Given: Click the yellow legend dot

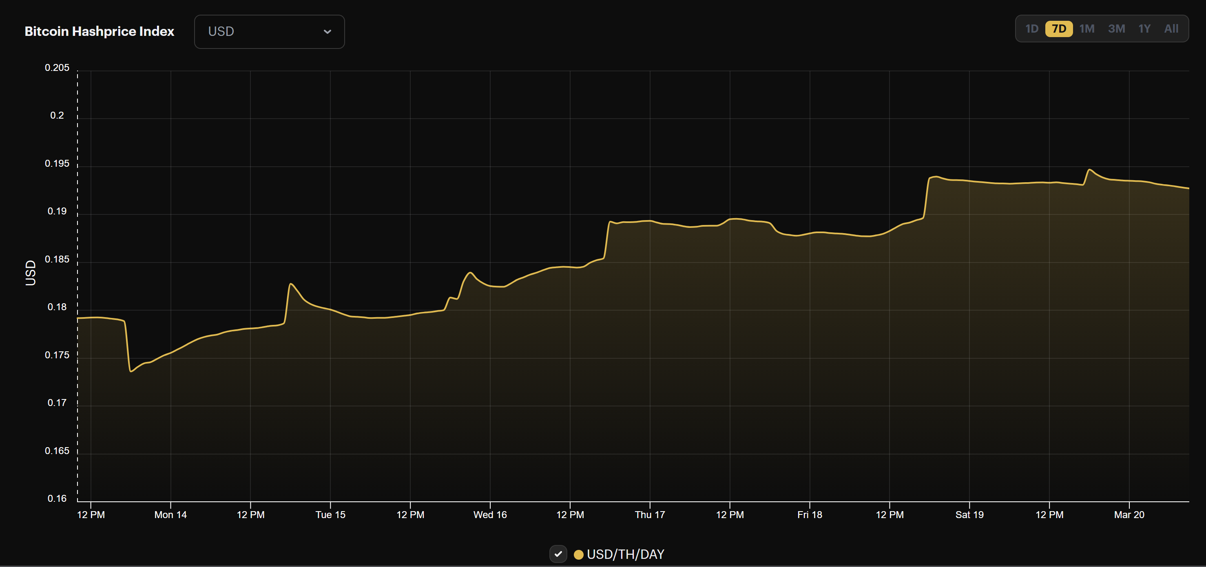Looking at the screenshot, I should pyautogui.click(x=579, y=554).
